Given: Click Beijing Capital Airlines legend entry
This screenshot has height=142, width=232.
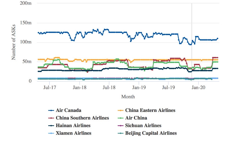Looking at the screenshot, I should [151, 133].
